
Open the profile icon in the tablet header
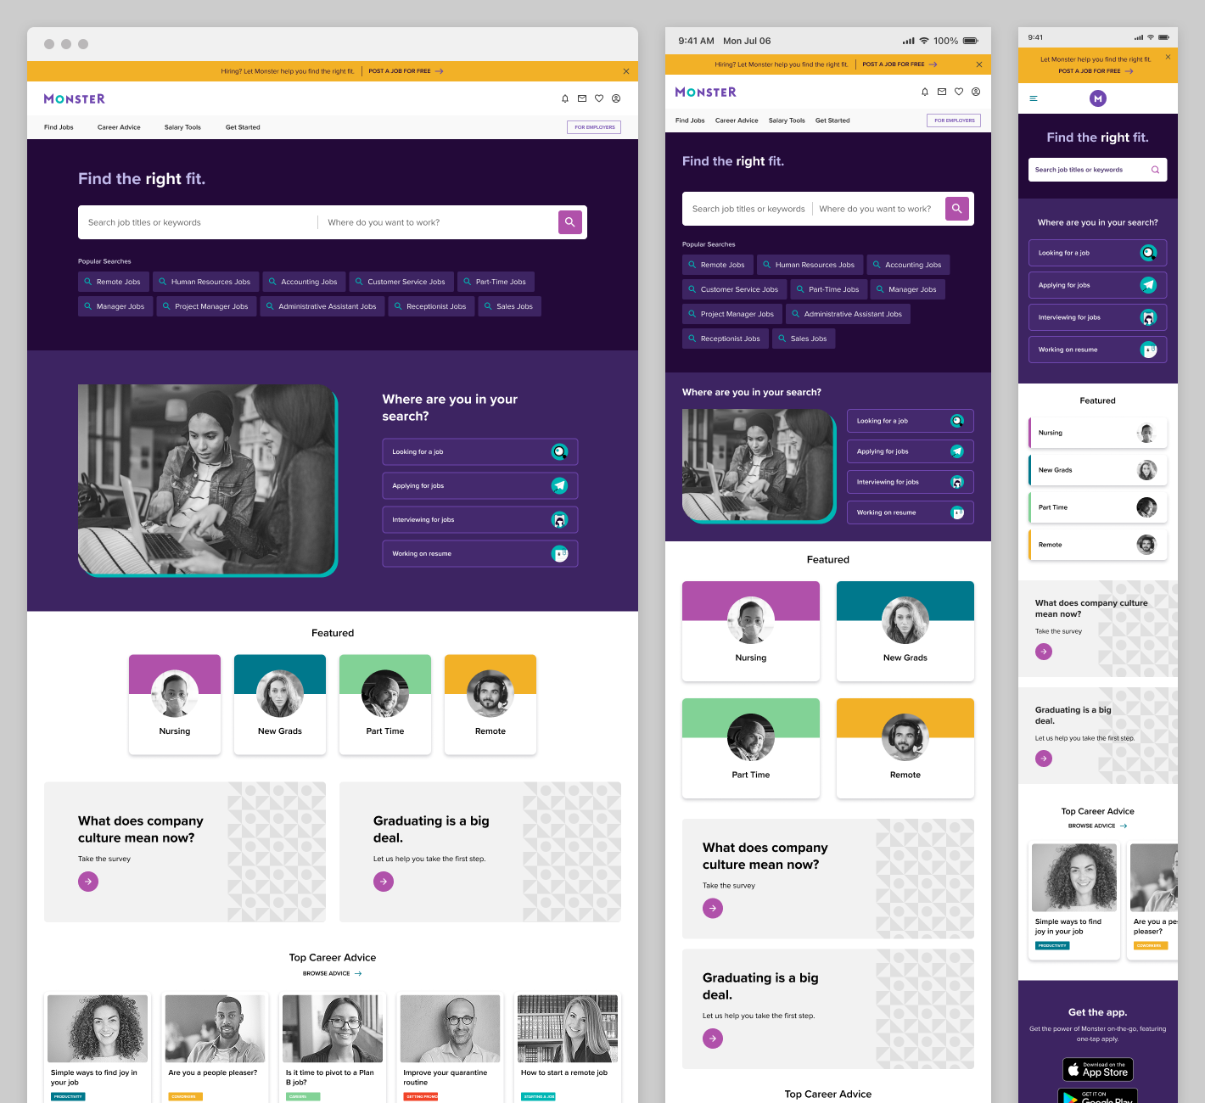(976, 92)
